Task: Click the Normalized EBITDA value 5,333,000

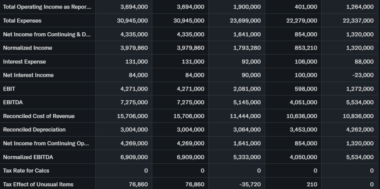Action: tap(247, 157)
